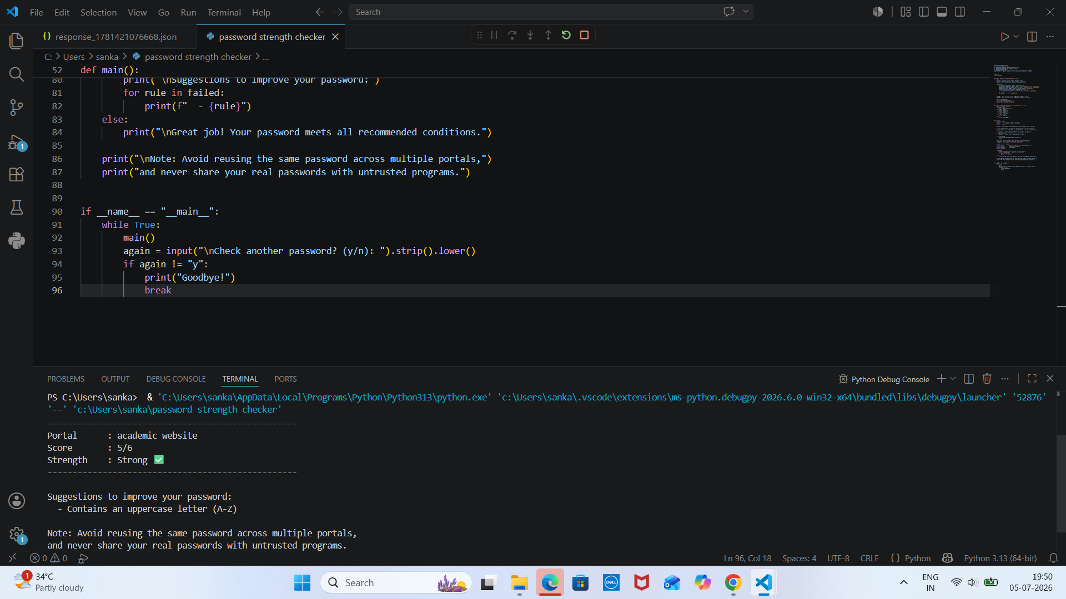This screenshot has width=1066, height=599.
Task: Open errors and warnings count in status bar
Action: click(x=49, y=558)
